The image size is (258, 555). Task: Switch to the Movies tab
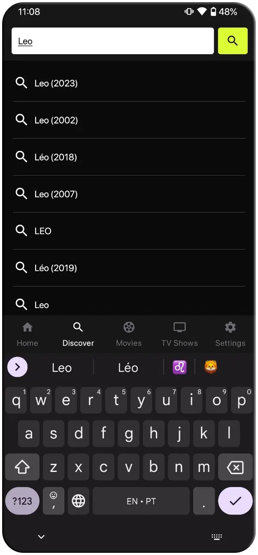point(129,334)
